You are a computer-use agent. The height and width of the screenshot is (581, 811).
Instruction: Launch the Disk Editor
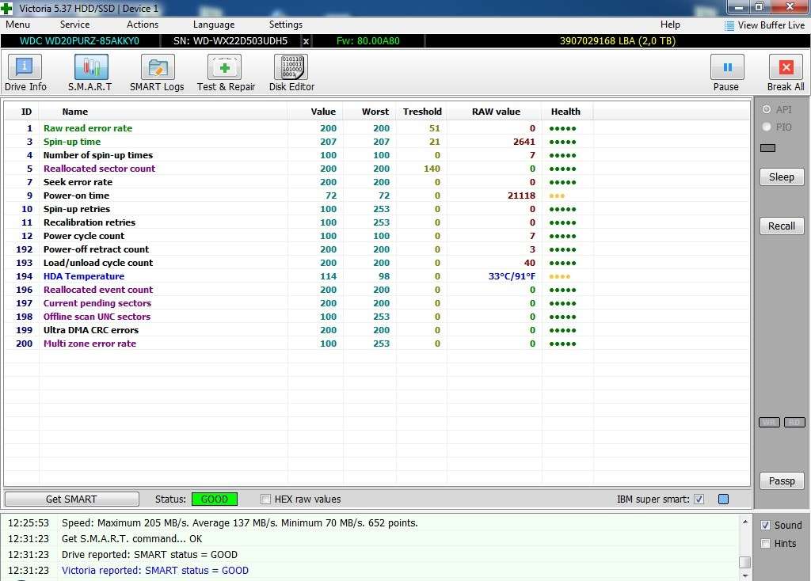pyautogui.click(x=291, y=73)
